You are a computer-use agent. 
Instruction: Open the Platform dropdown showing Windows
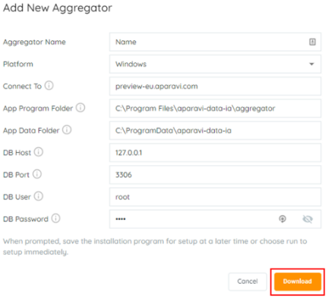point(215,64)
